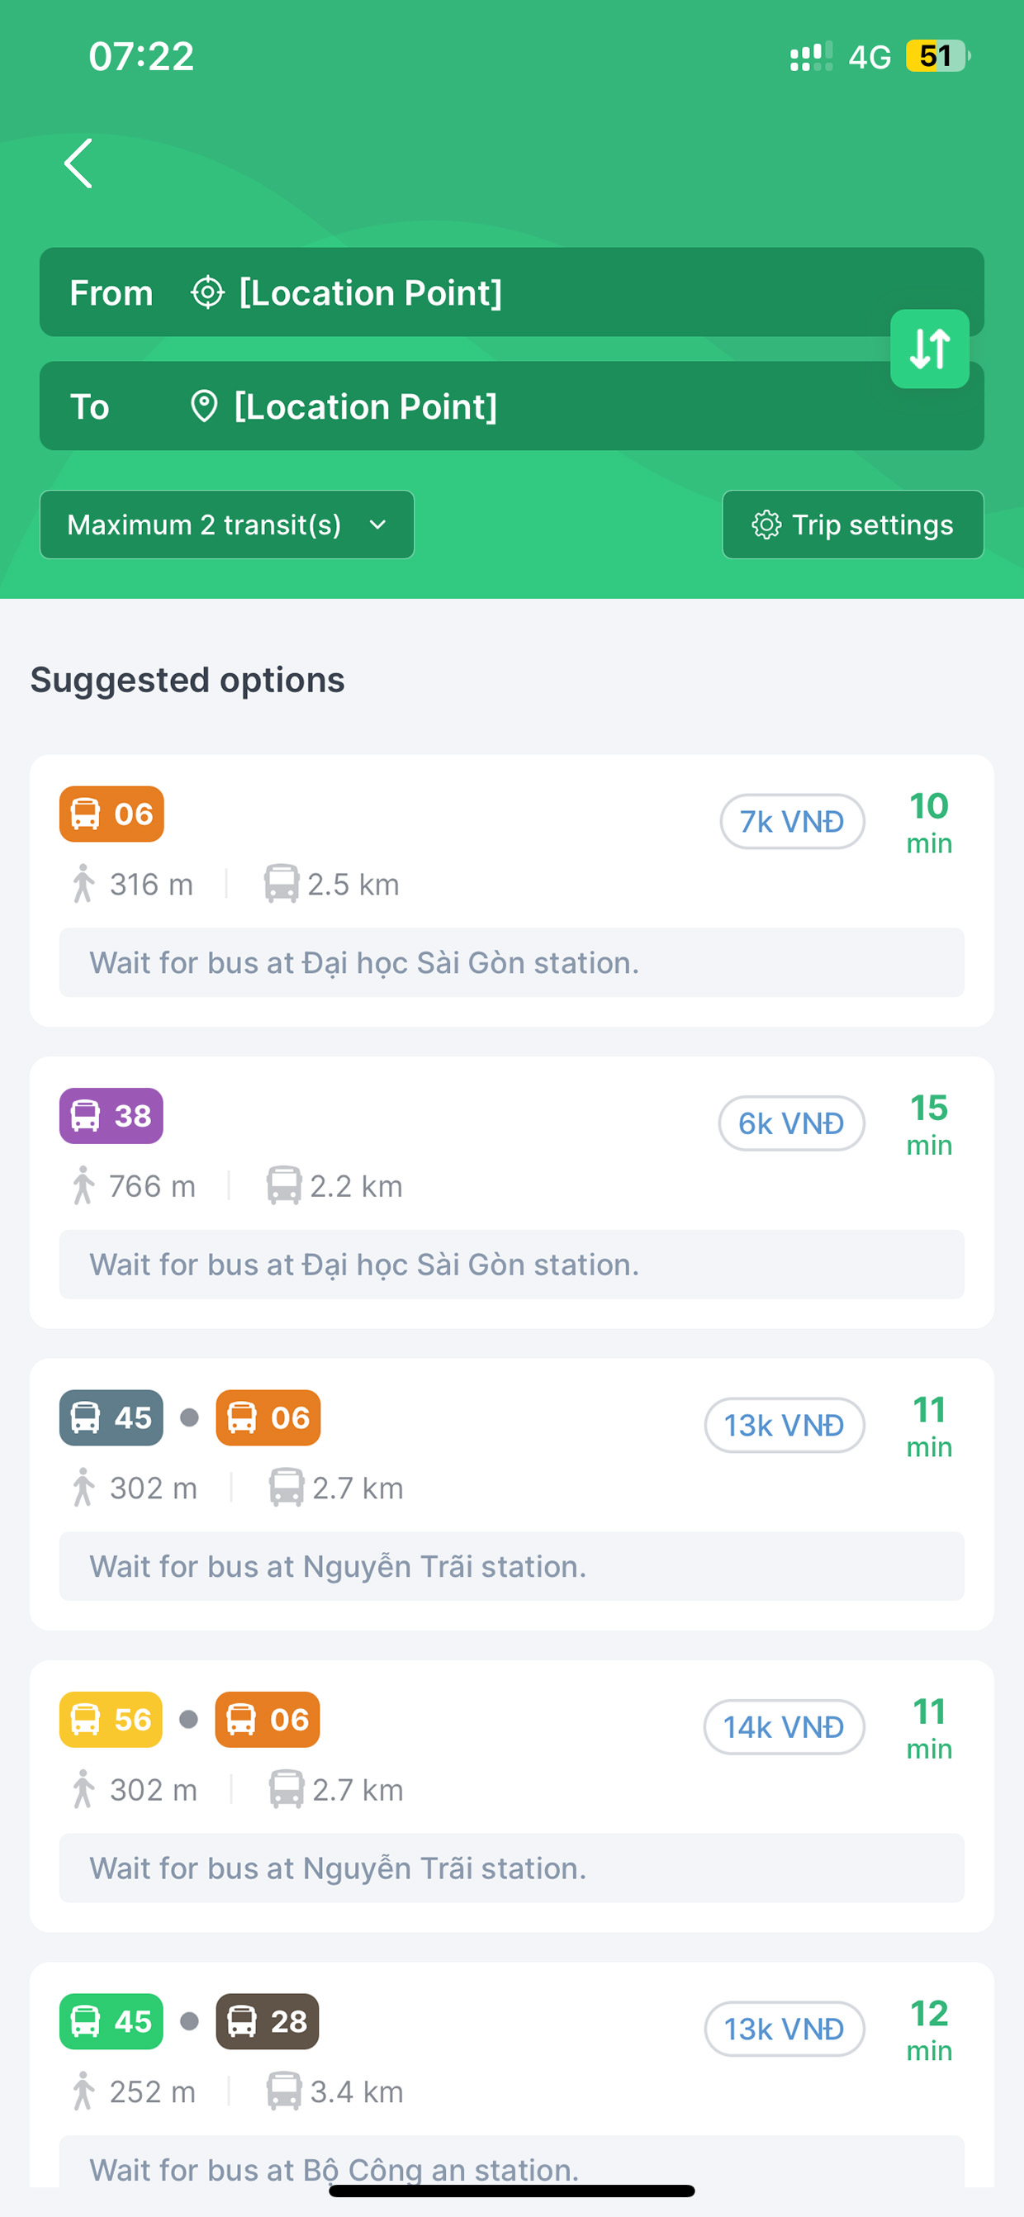
Task: Select the 6k VNĐ fare tag
Action: pos(791,1123)
